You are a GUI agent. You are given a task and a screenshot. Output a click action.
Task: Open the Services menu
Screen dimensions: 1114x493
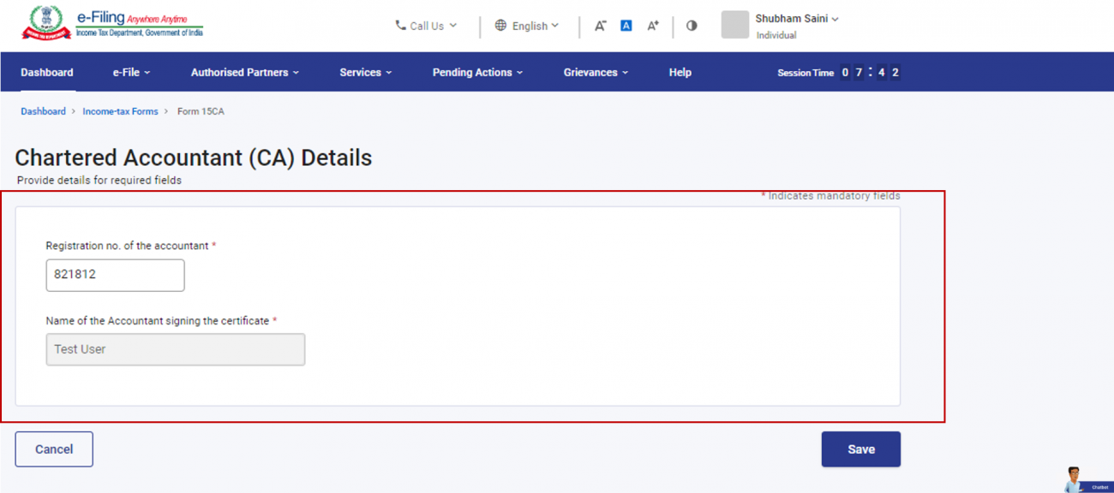(x=365, y=72)
